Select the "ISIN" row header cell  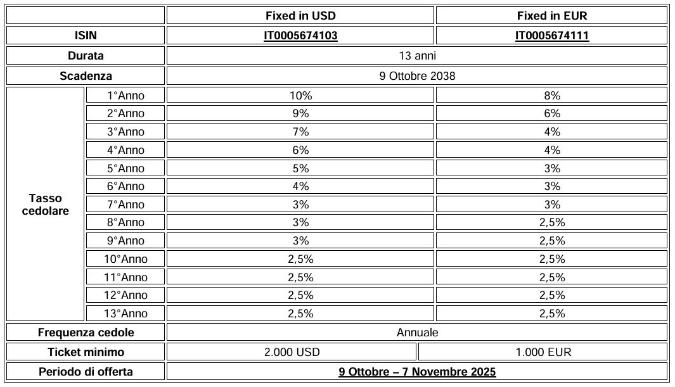86,35
